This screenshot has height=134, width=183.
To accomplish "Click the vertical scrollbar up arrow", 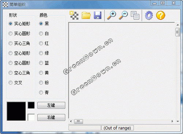I will tap(178, 25).
